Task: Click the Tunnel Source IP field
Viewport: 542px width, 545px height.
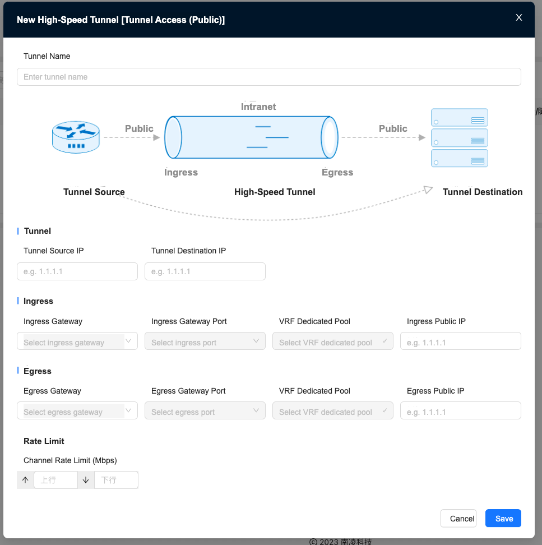Action: (x=77, y=271)
